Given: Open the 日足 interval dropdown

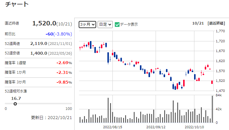Looking at the screenshot, I should [x=105, y=25].
